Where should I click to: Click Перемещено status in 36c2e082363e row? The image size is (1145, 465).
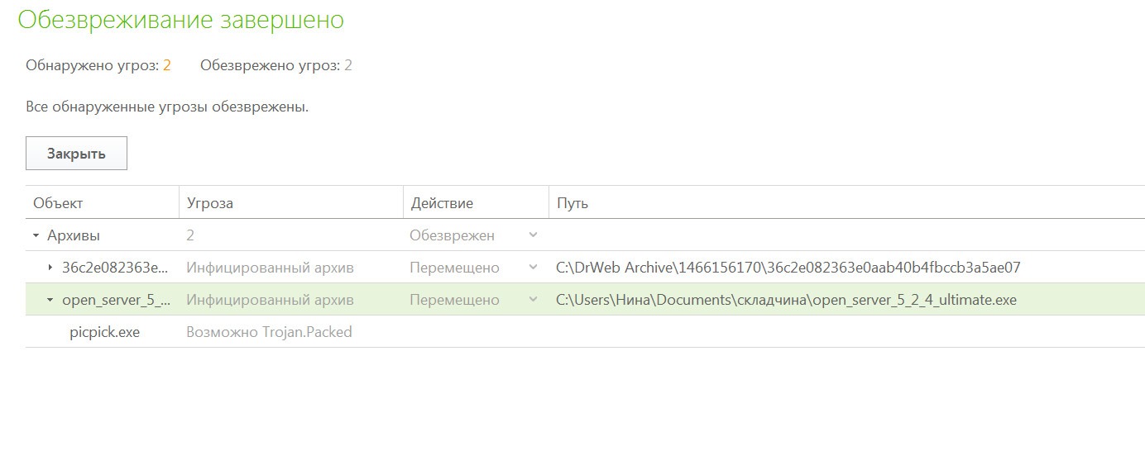coord(454,268)
